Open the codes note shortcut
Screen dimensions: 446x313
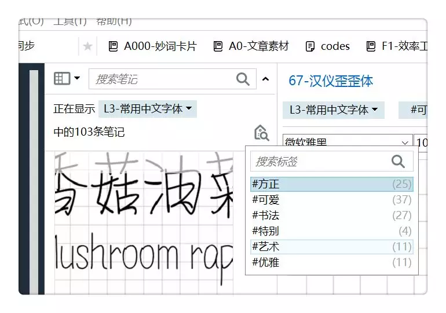pos(327,46)
